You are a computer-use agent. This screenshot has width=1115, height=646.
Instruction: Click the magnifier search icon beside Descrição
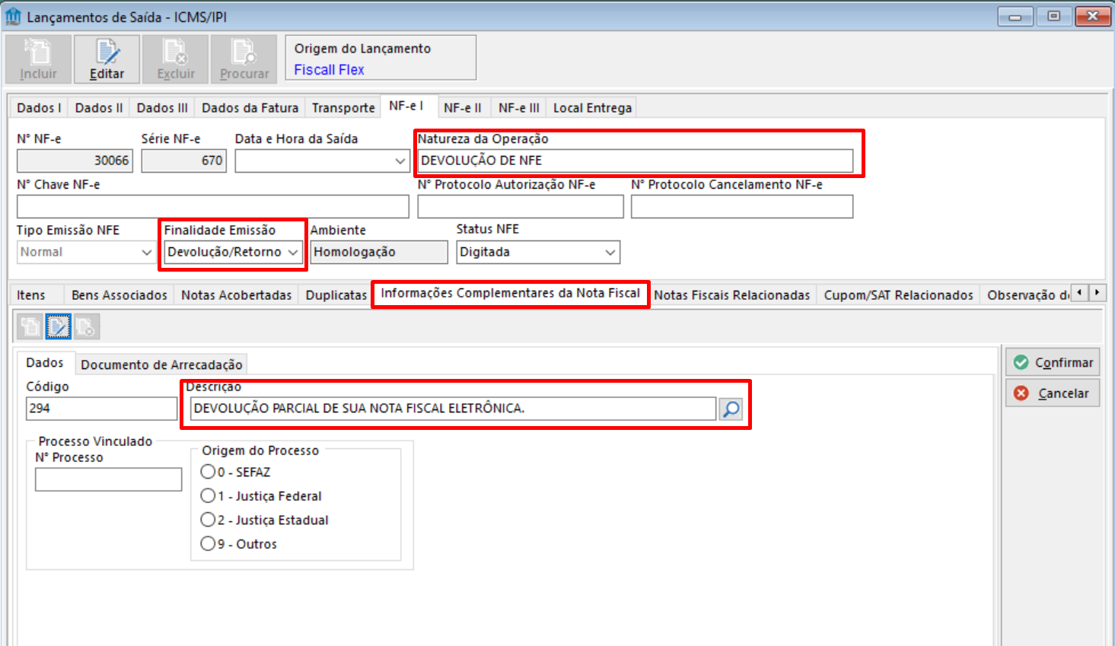pos(731,409)
